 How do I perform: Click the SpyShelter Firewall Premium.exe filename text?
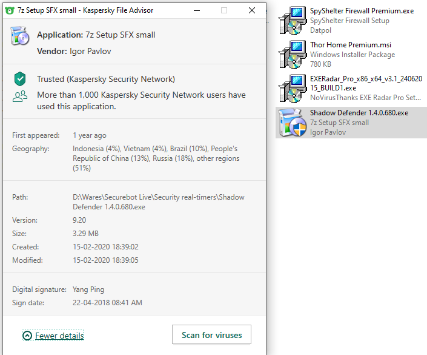click(362, 11)
